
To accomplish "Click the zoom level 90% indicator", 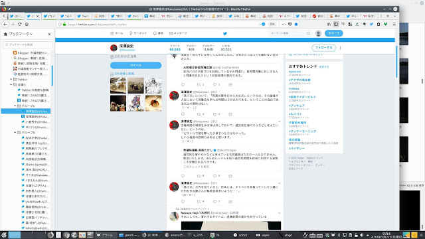I will pos(272,24).
